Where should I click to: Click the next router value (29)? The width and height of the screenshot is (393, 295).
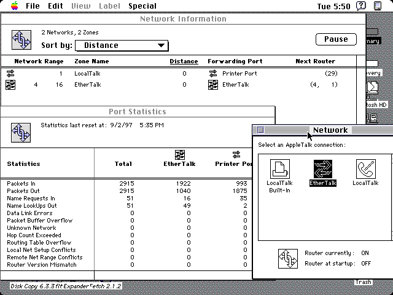331,74
